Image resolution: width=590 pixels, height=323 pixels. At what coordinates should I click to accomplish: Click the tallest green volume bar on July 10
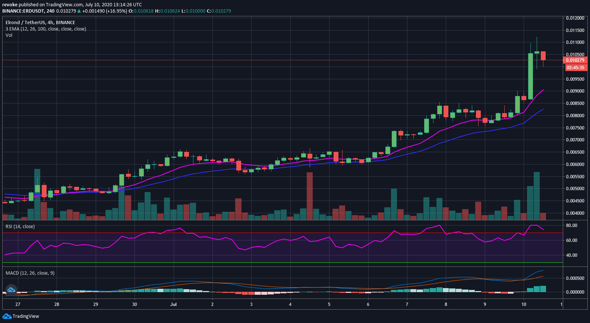[x=537, y=196]
